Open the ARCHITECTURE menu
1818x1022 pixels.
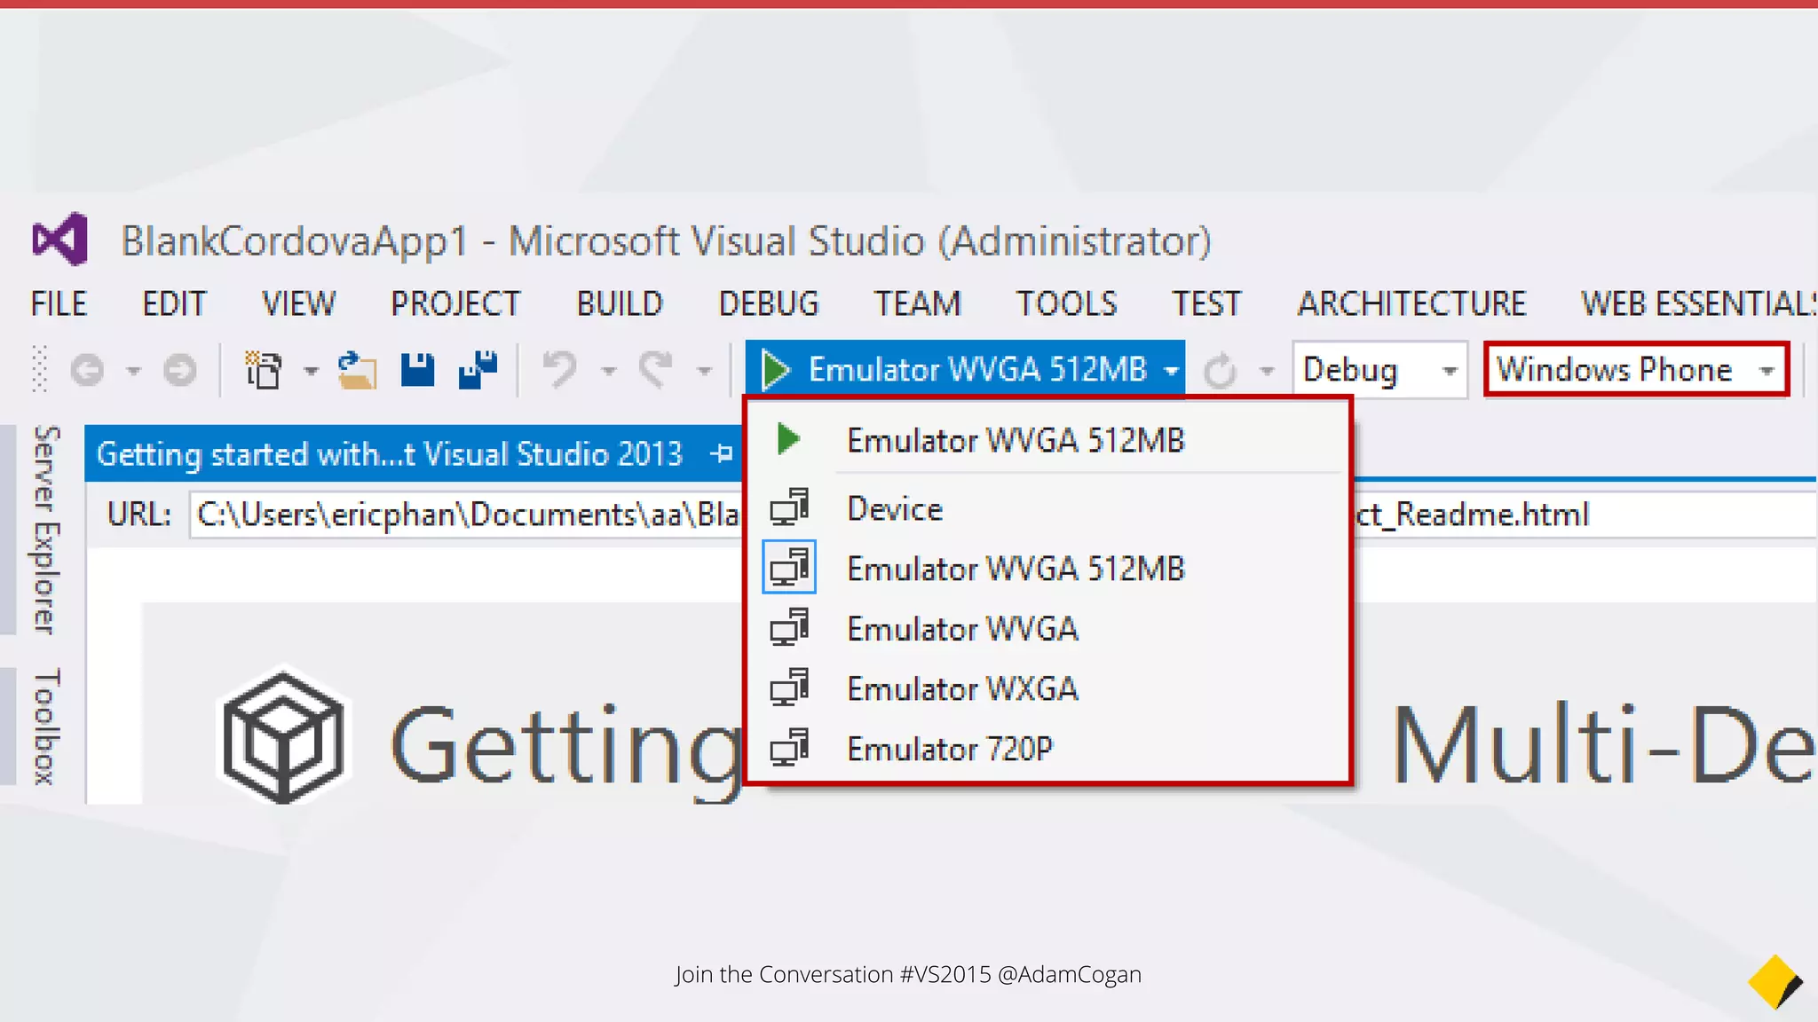click(1411, 303)
